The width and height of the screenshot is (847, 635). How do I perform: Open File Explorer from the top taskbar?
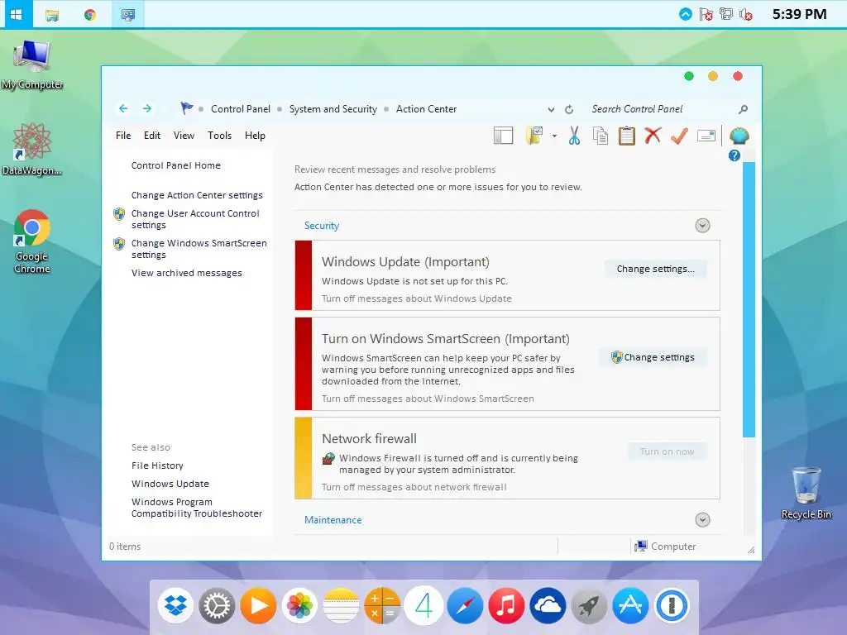[x=52, y=15]
